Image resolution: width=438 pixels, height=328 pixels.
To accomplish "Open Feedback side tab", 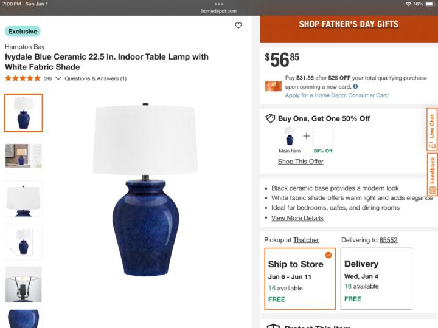I will pos(432,174).
